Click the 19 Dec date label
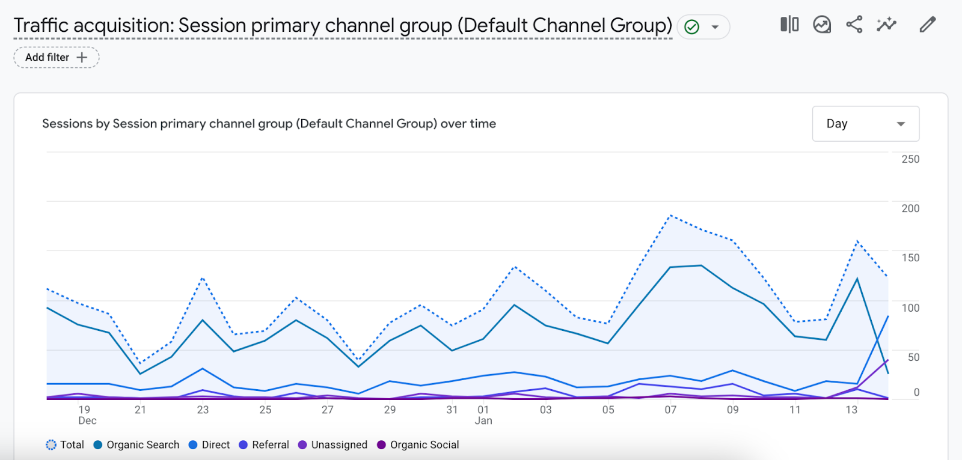This screenshot has width=962, height=460. click(x=87, y=415)
